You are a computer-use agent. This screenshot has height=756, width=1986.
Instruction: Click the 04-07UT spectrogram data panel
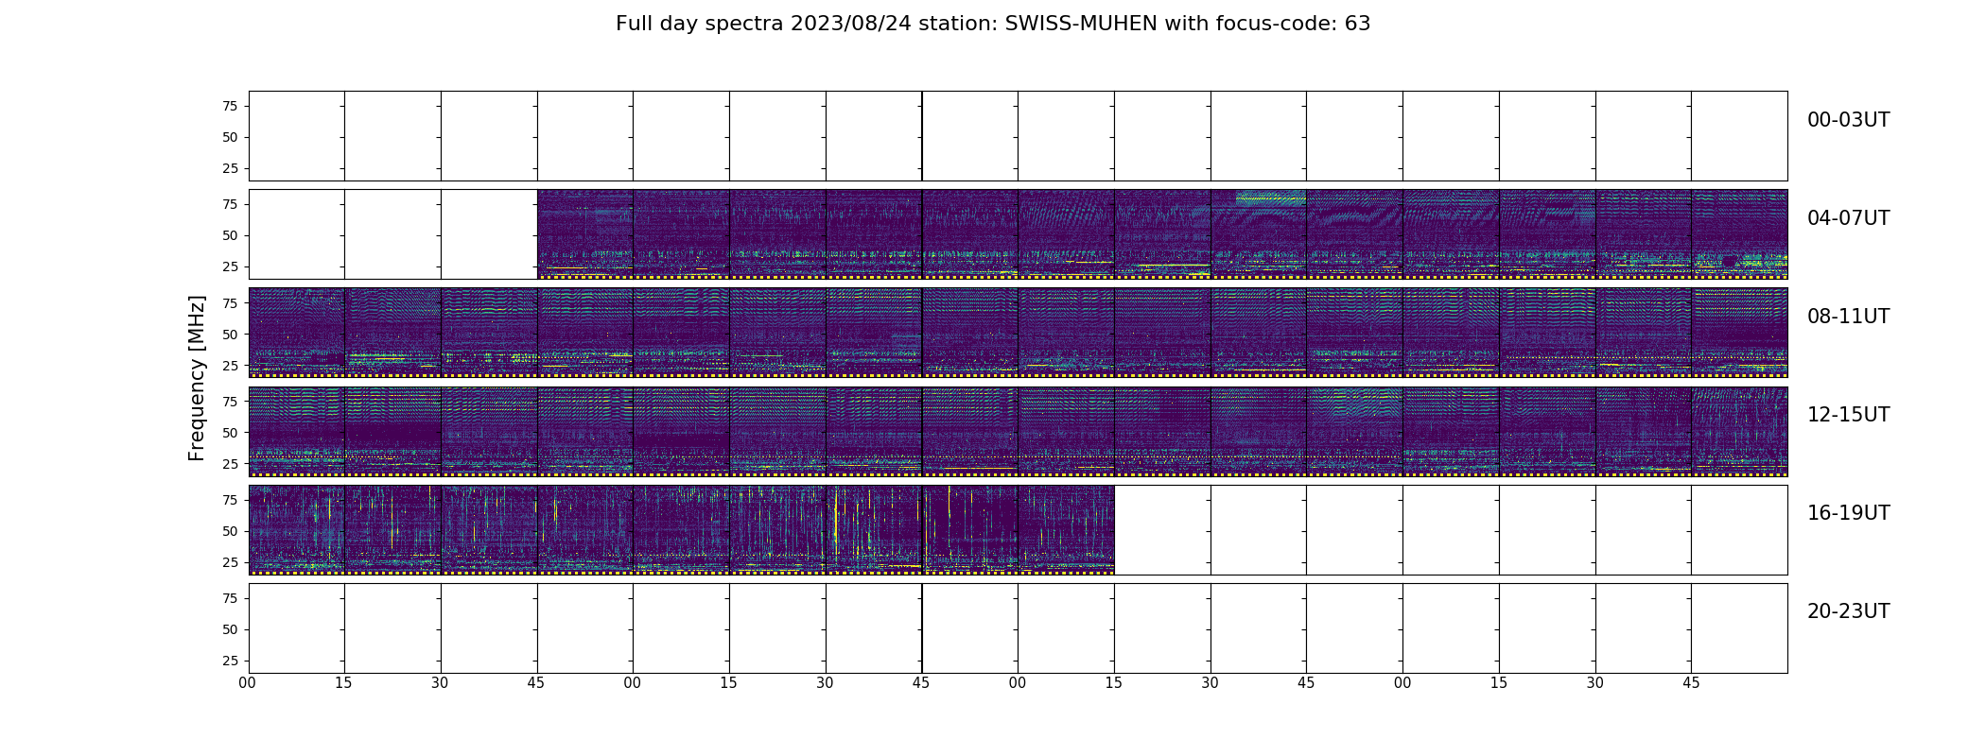1162,234
